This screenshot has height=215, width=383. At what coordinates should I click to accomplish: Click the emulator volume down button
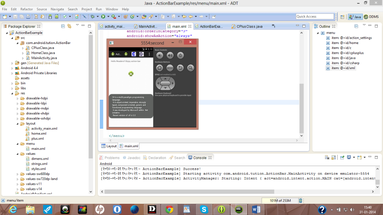159,55
